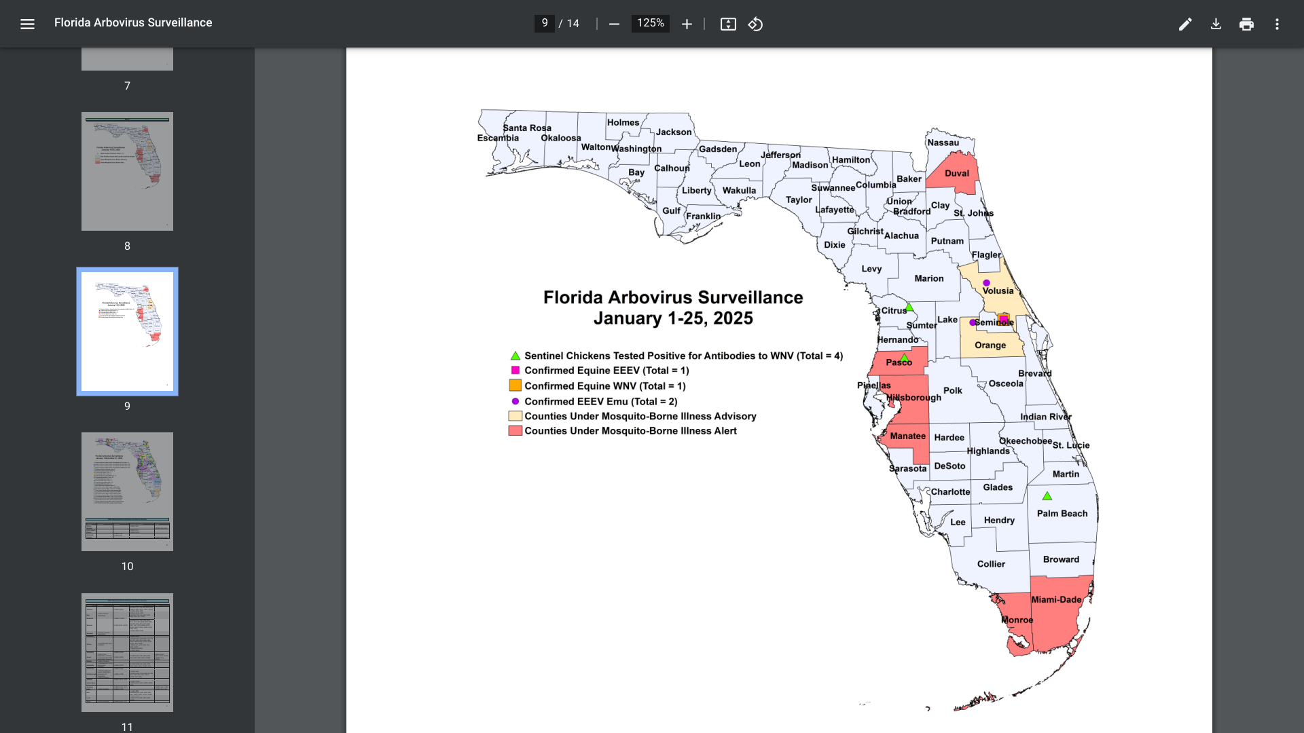Download the PDF file
The width and height of the screenshot is (1304, 733).
click(x=1216, y=24)
